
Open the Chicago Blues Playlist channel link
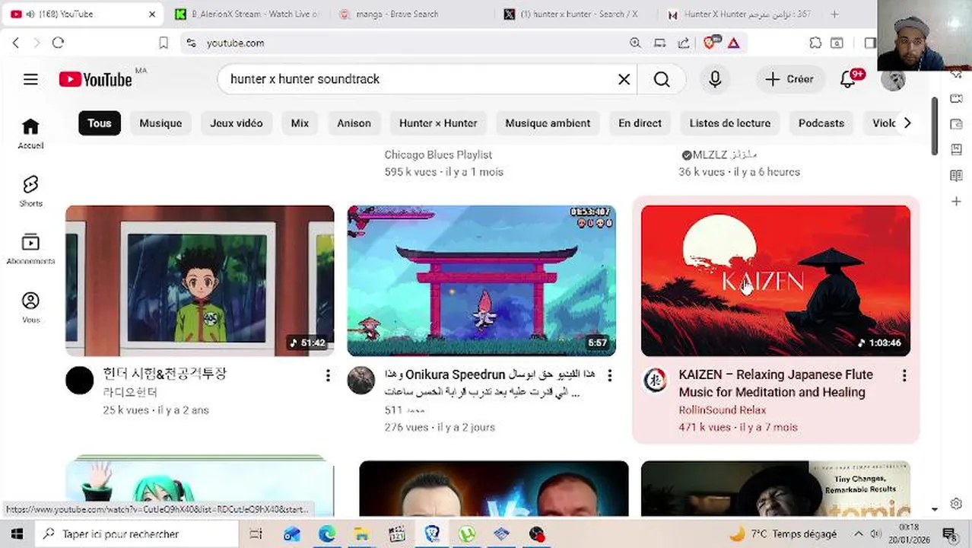click(438, 155)
